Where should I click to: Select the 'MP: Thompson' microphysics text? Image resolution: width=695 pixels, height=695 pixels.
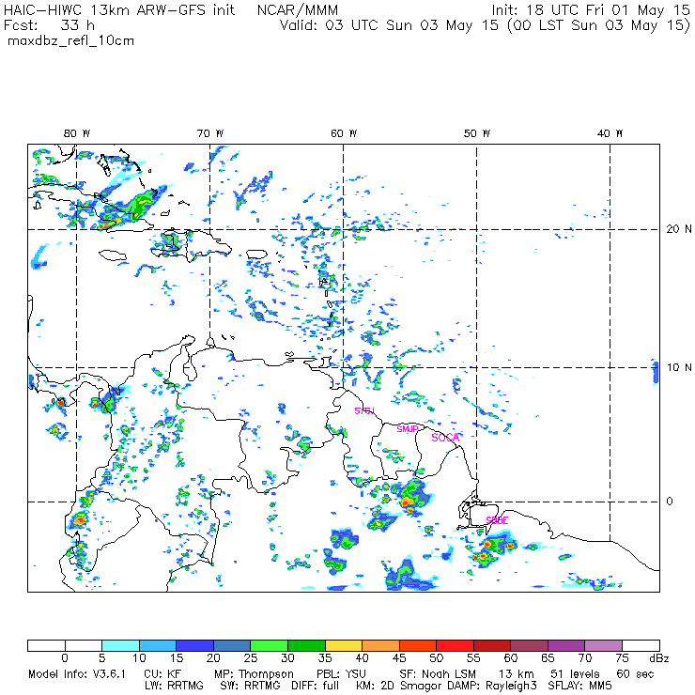254,674
